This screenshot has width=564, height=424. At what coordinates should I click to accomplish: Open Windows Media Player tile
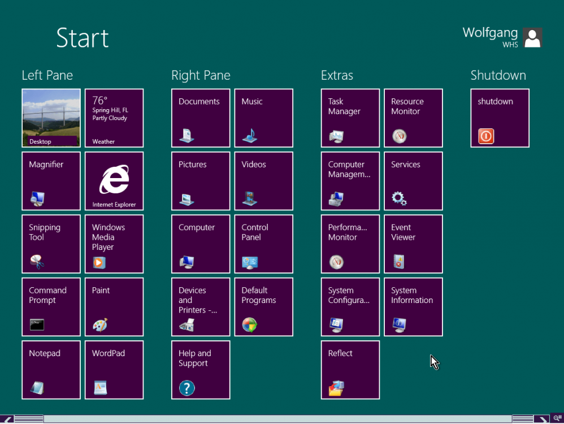tap(114, 244)
